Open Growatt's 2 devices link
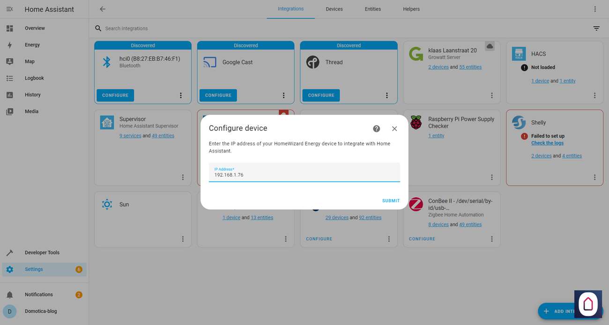 [x=438, y=67]
